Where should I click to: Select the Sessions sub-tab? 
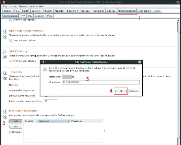(40, 16)
